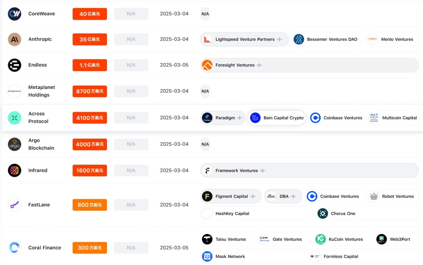The width and height of the screenshot is (423, 265).
Task: Click the FastLane logo icon
Action: click(x=15, y=205)
